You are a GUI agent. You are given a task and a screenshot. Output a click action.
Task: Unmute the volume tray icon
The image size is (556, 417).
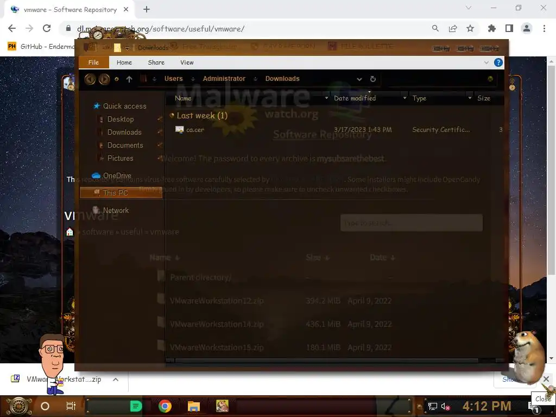(x=445, y=406)
